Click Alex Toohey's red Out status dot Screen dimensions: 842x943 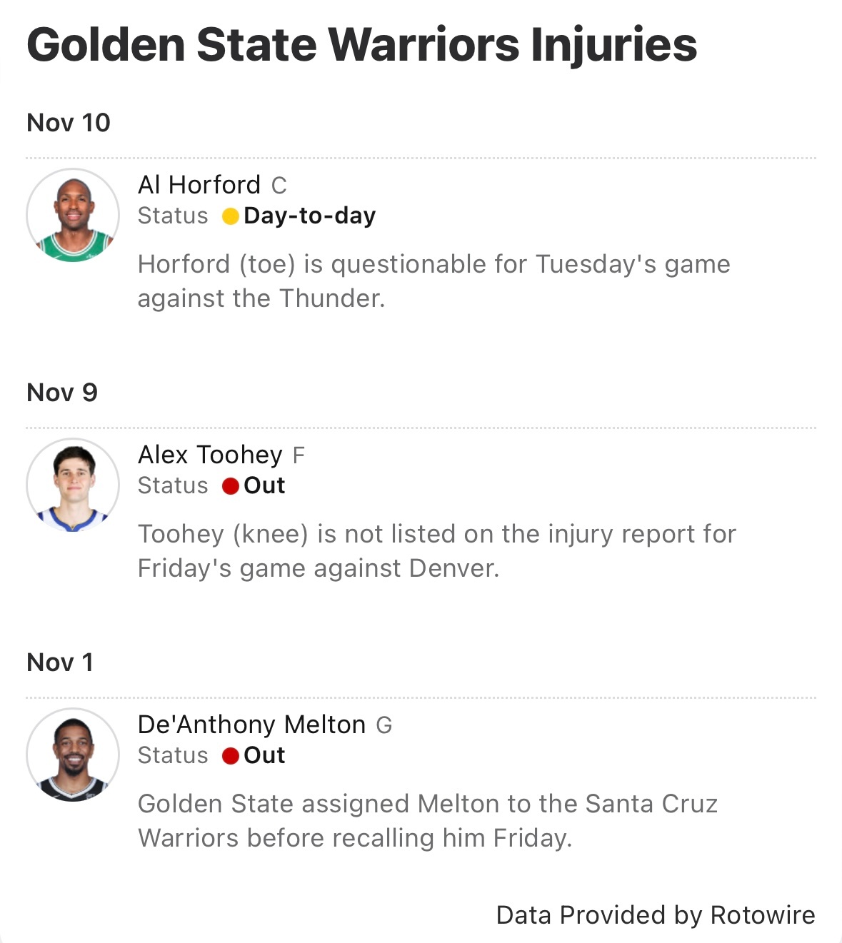[230, 486]
